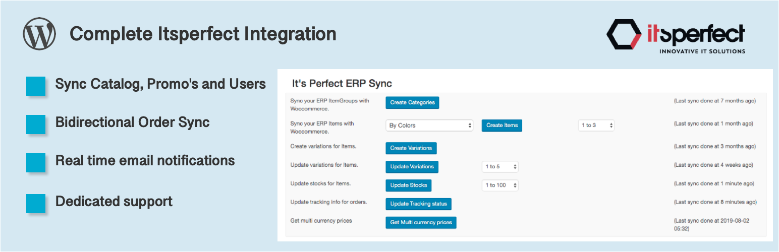Click the It's Perfect ERP Sync title
The height and width of the screenshot is (252, 779).
342,83
